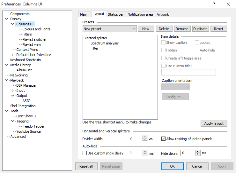Viewport: 236px width, 173px height.
Task: Decrease Hide delay with down arrow
Action: (197, 154)
